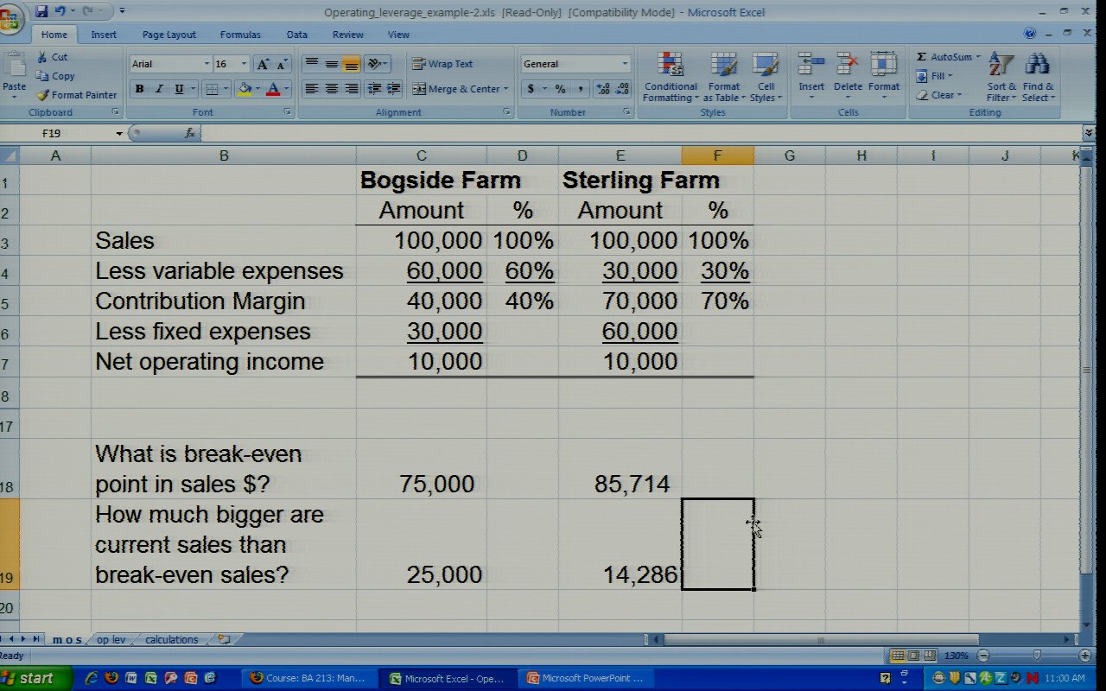Click the zoom slider handle in status bar
Image resolution: width=1106 pixels, height=691 pixels.
(1037, 656)
